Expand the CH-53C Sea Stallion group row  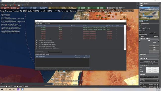pos(36,48)
